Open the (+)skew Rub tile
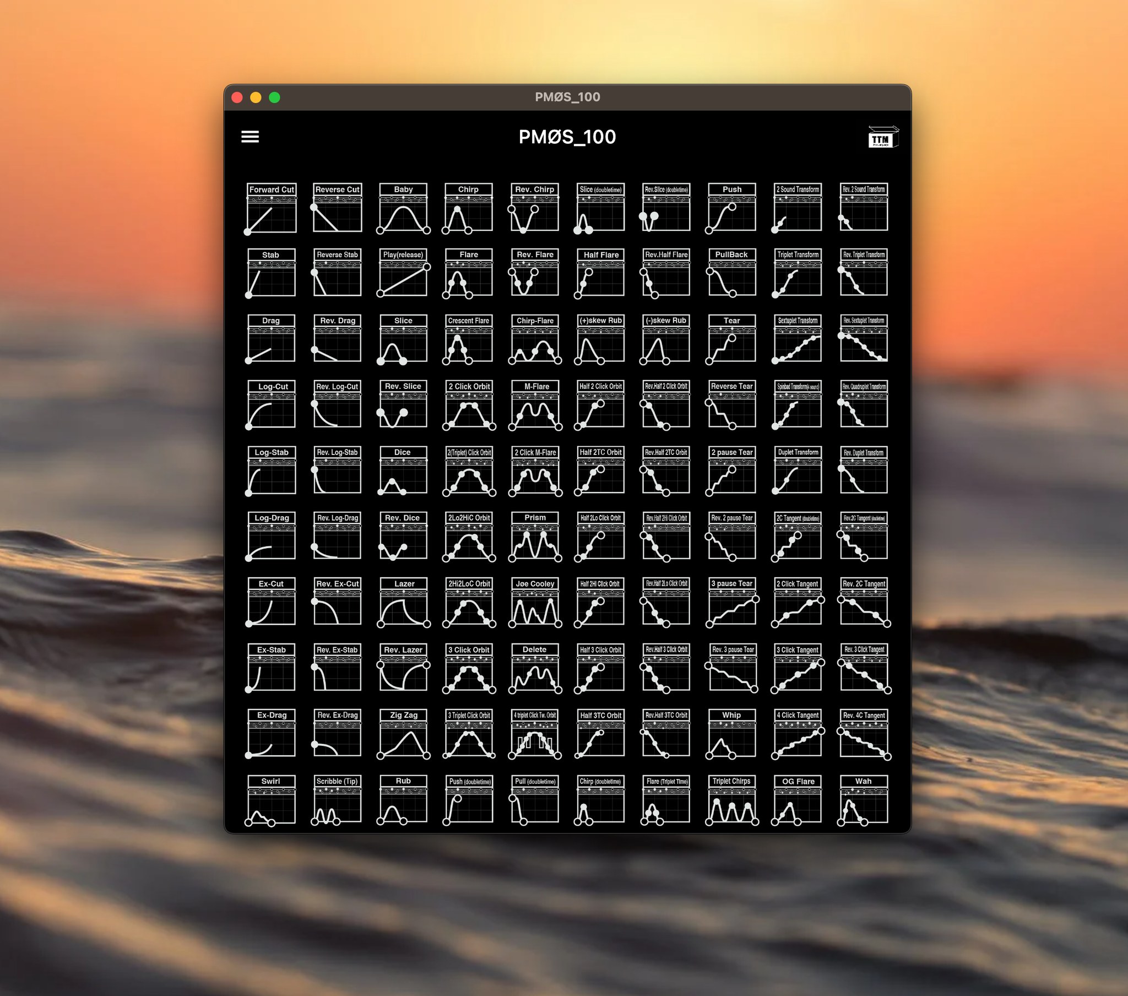 [x=600, y=339]
